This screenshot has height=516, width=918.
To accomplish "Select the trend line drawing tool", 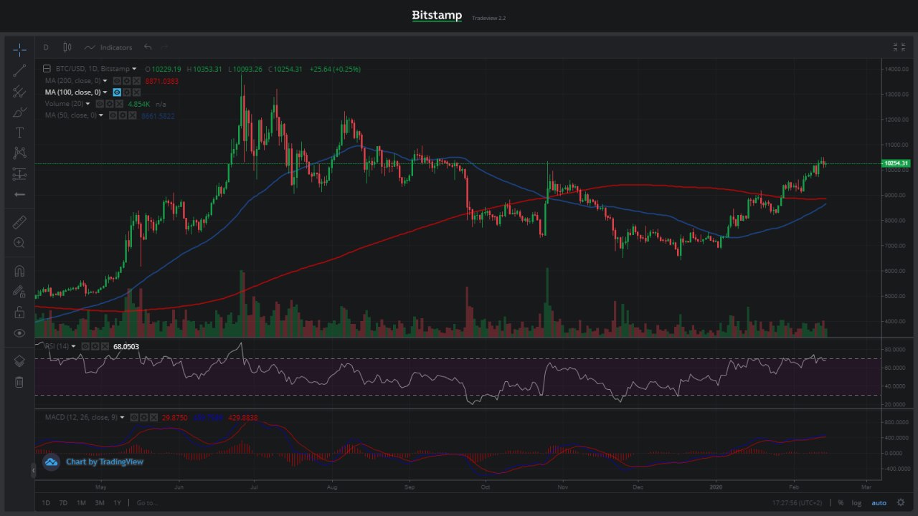I will [x=19, y=70].
